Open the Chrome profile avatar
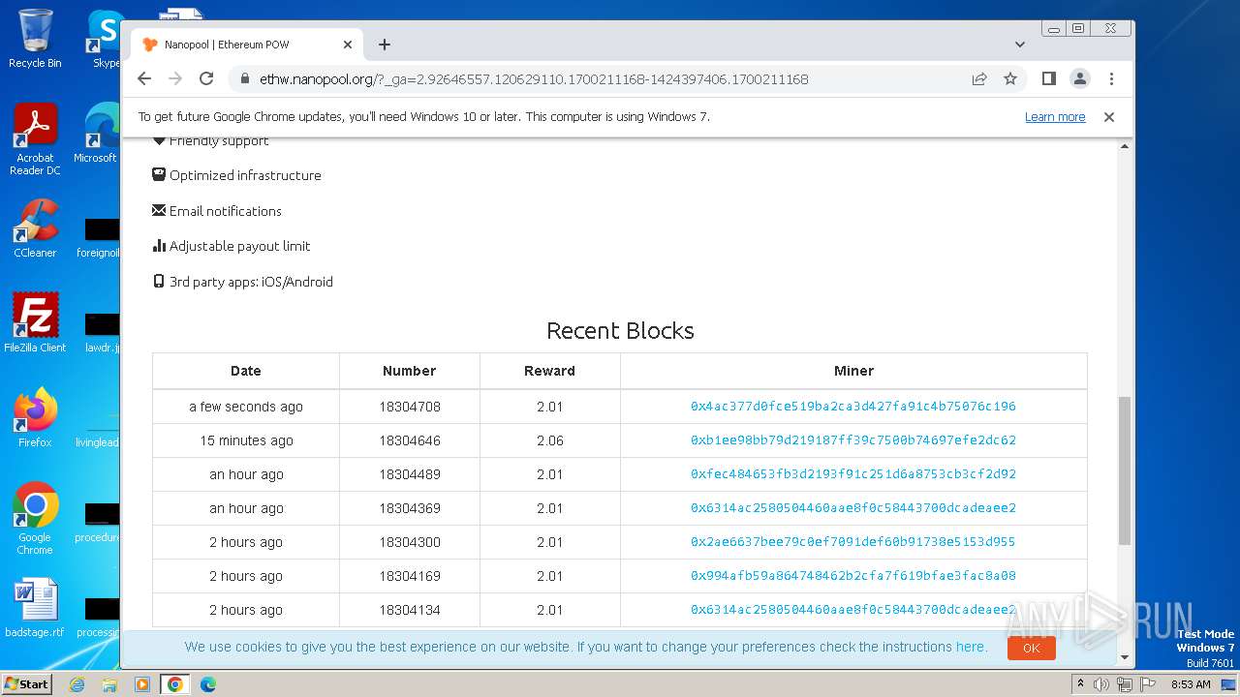The image size is (1240, 697). 1080,78
